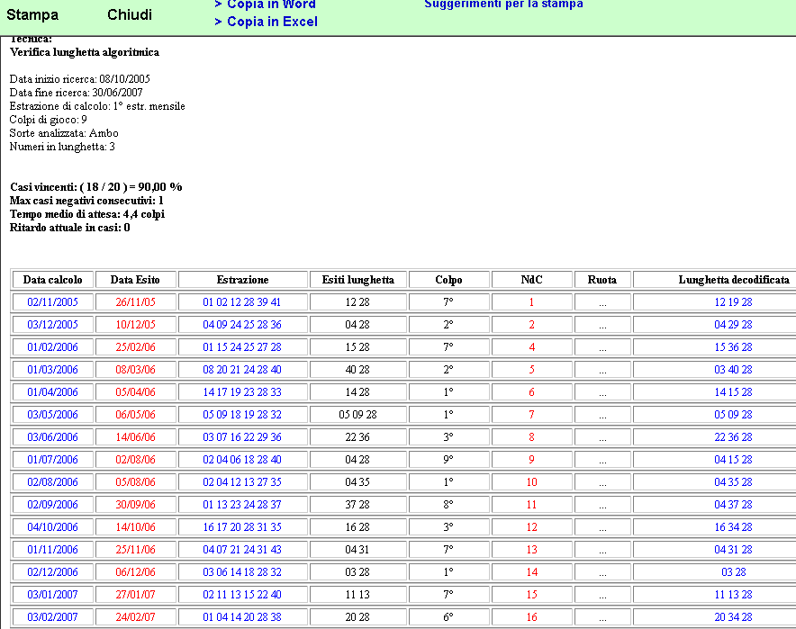Select the Data Esito column header
The height and width of the screenshot is (629, 796).
[x=135, y=280]
